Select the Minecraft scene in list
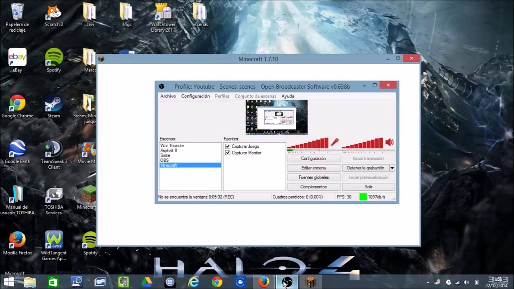The width and height of the screenshot is (514, 289). click(x=190, y=165)
